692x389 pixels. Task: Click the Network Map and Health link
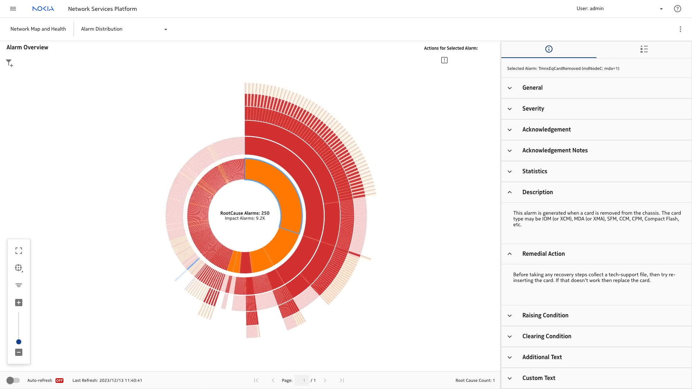(x=38, y=29)
